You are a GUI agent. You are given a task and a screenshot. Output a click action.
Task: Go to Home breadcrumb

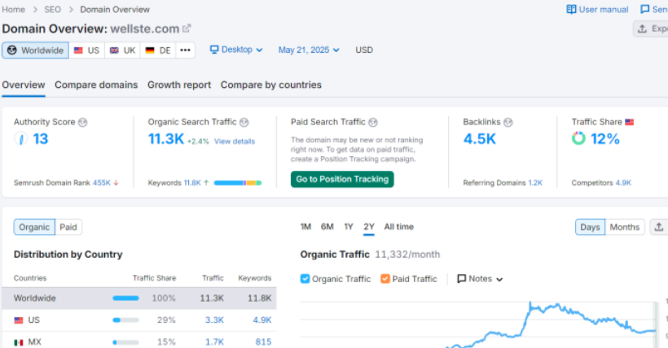pos(14,10)
